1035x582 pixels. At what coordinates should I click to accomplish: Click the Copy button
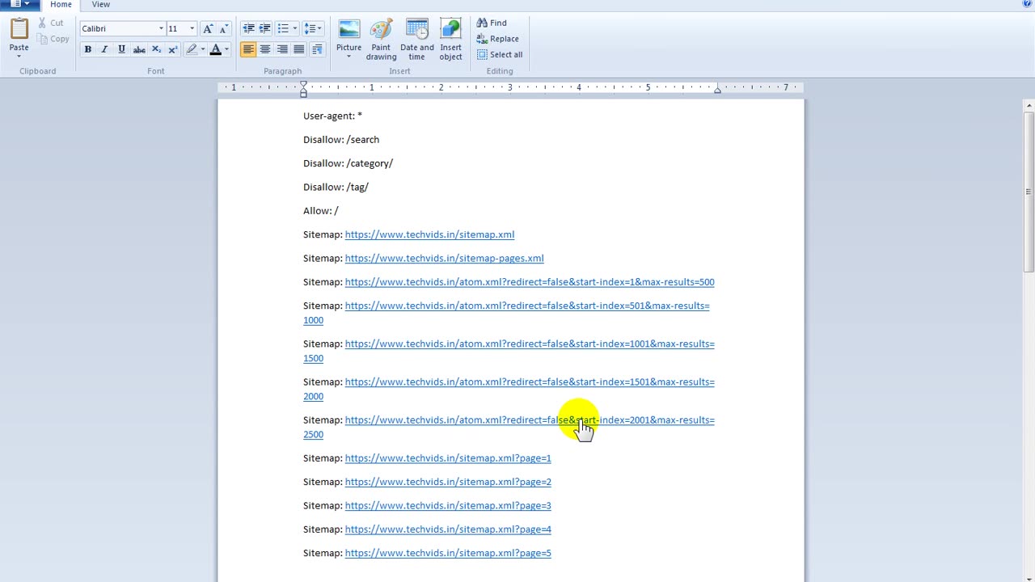pos(53,39)
